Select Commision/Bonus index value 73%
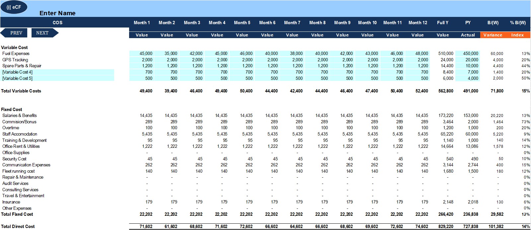Viewport: 531px width, 230px height. [526, 122]
